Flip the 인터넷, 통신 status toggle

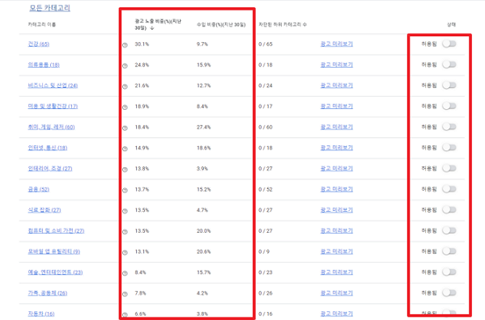pos(449,148)
